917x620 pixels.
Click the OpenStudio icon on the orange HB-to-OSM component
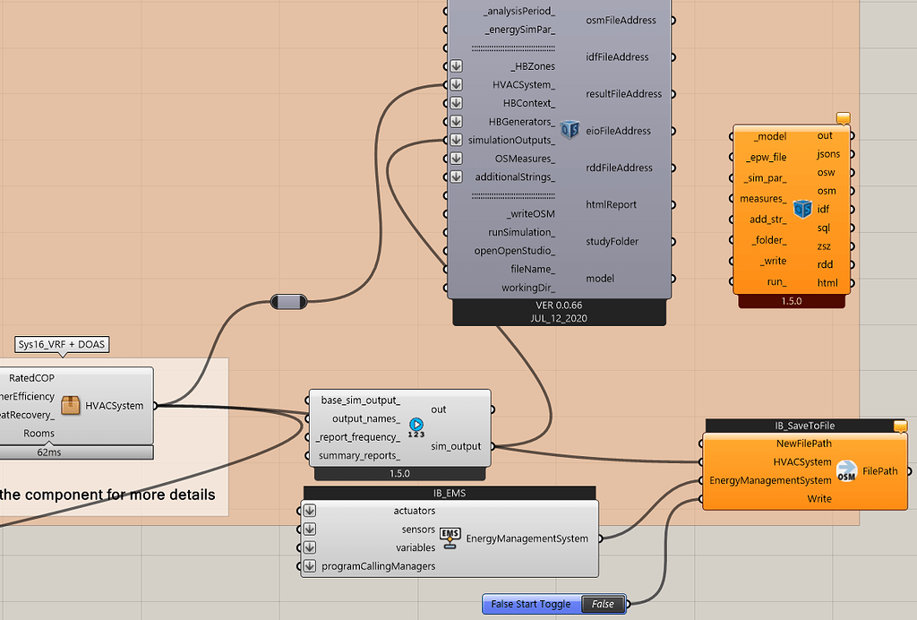coord(802,208)
